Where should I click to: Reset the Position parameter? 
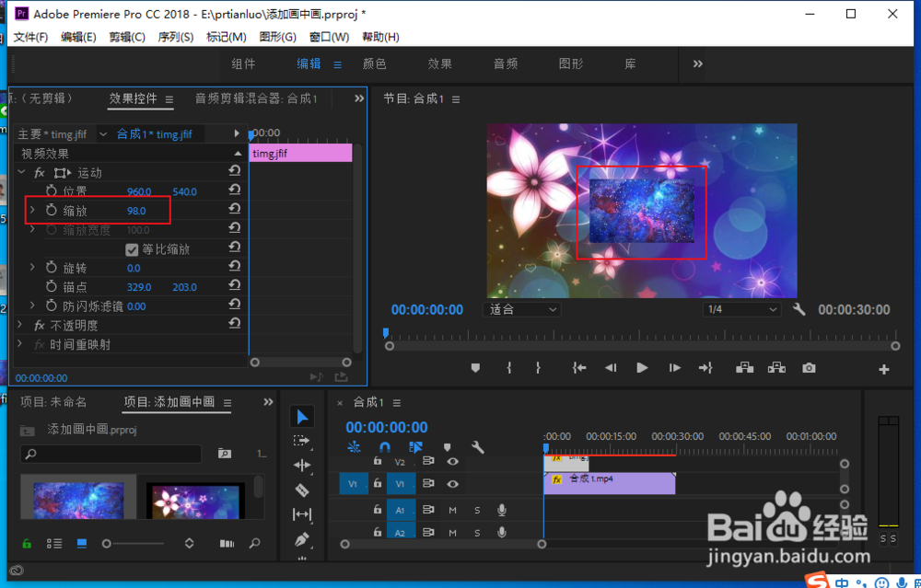234,190
